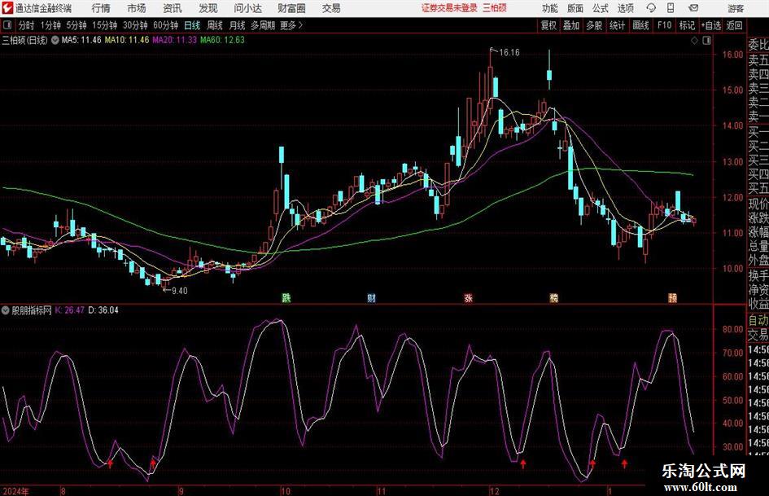Click the MA5: 11.46 value label

click(81, 40)
